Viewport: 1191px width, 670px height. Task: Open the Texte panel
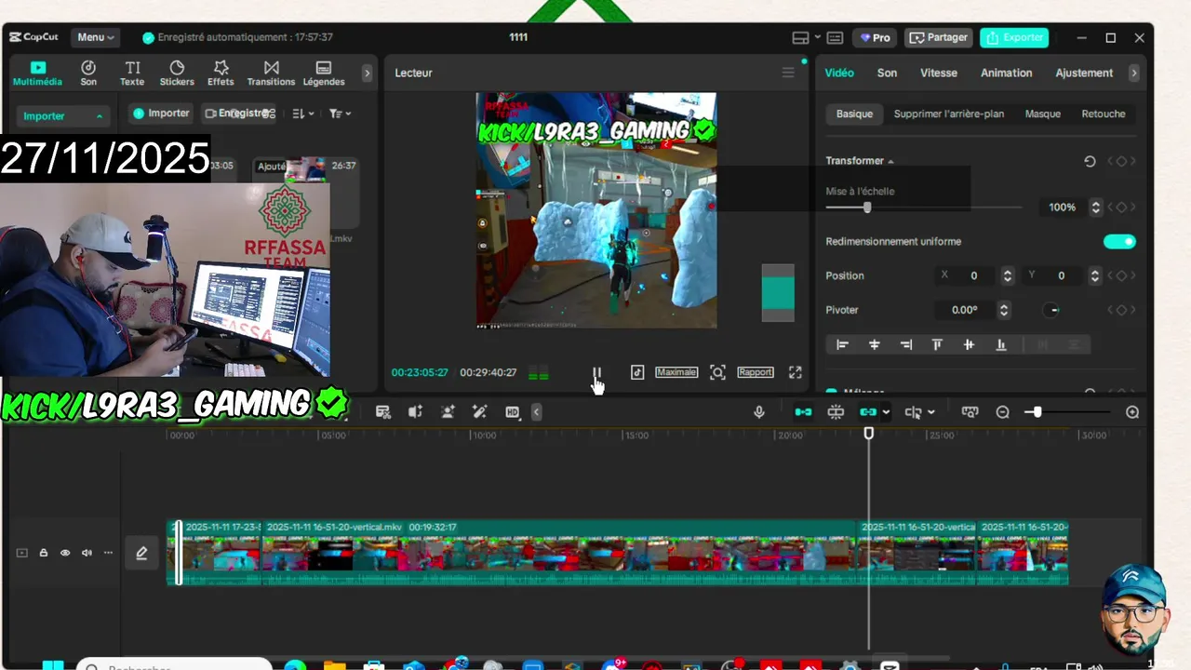point(132,74)
